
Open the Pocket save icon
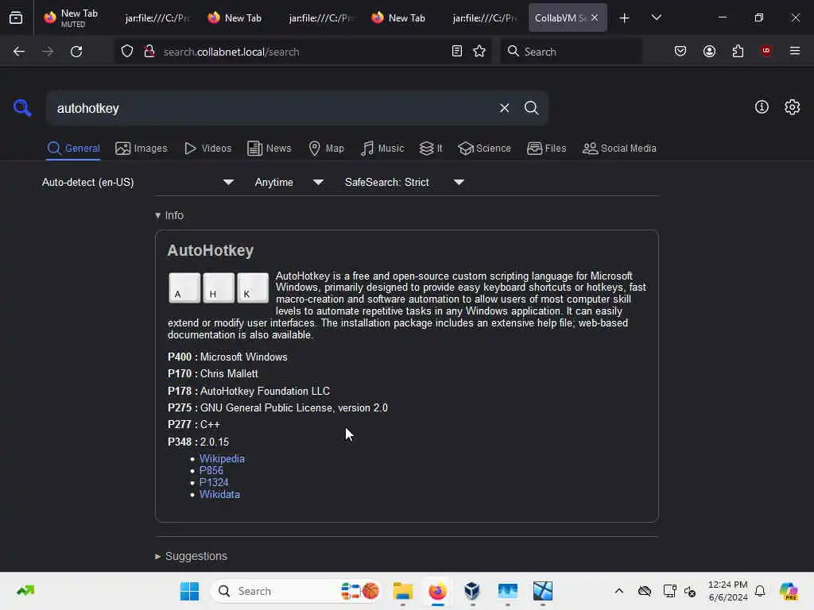click(x=680, y=52)
